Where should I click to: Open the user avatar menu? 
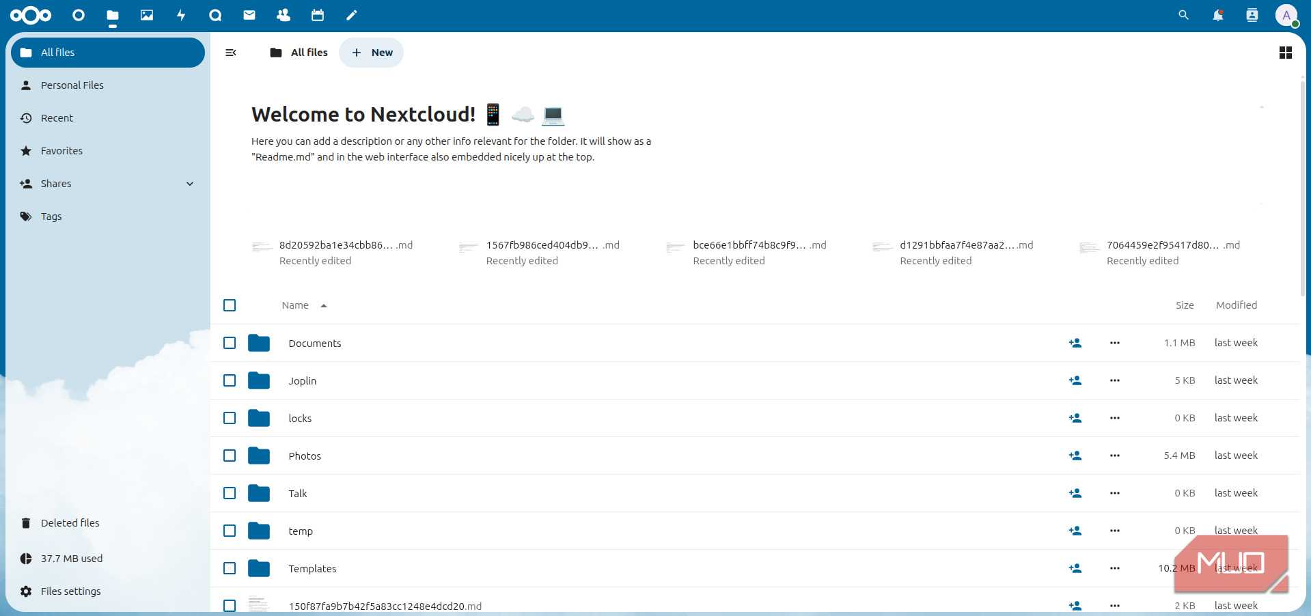(x=1286, y=15)
